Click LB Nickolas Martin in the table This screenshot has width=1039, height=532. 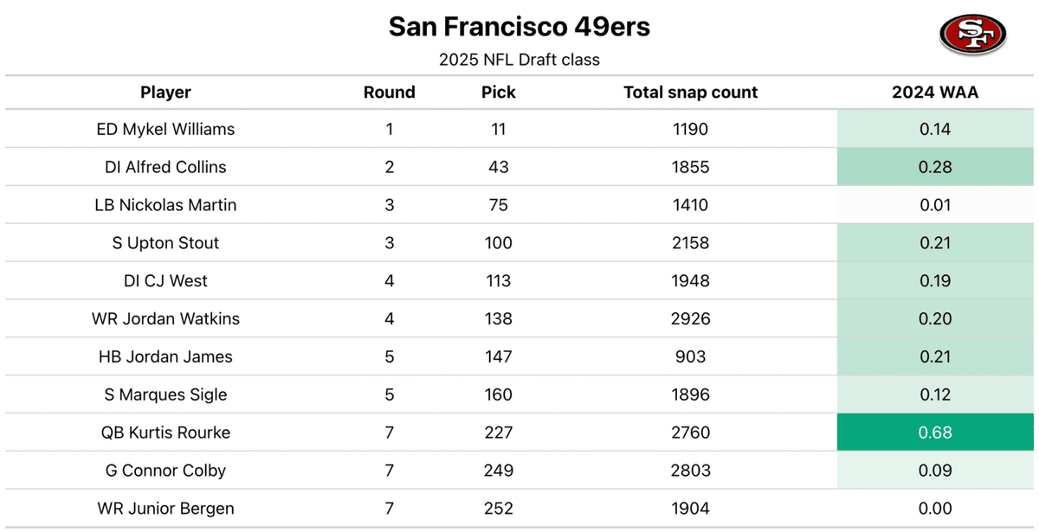tap(165, 205)
